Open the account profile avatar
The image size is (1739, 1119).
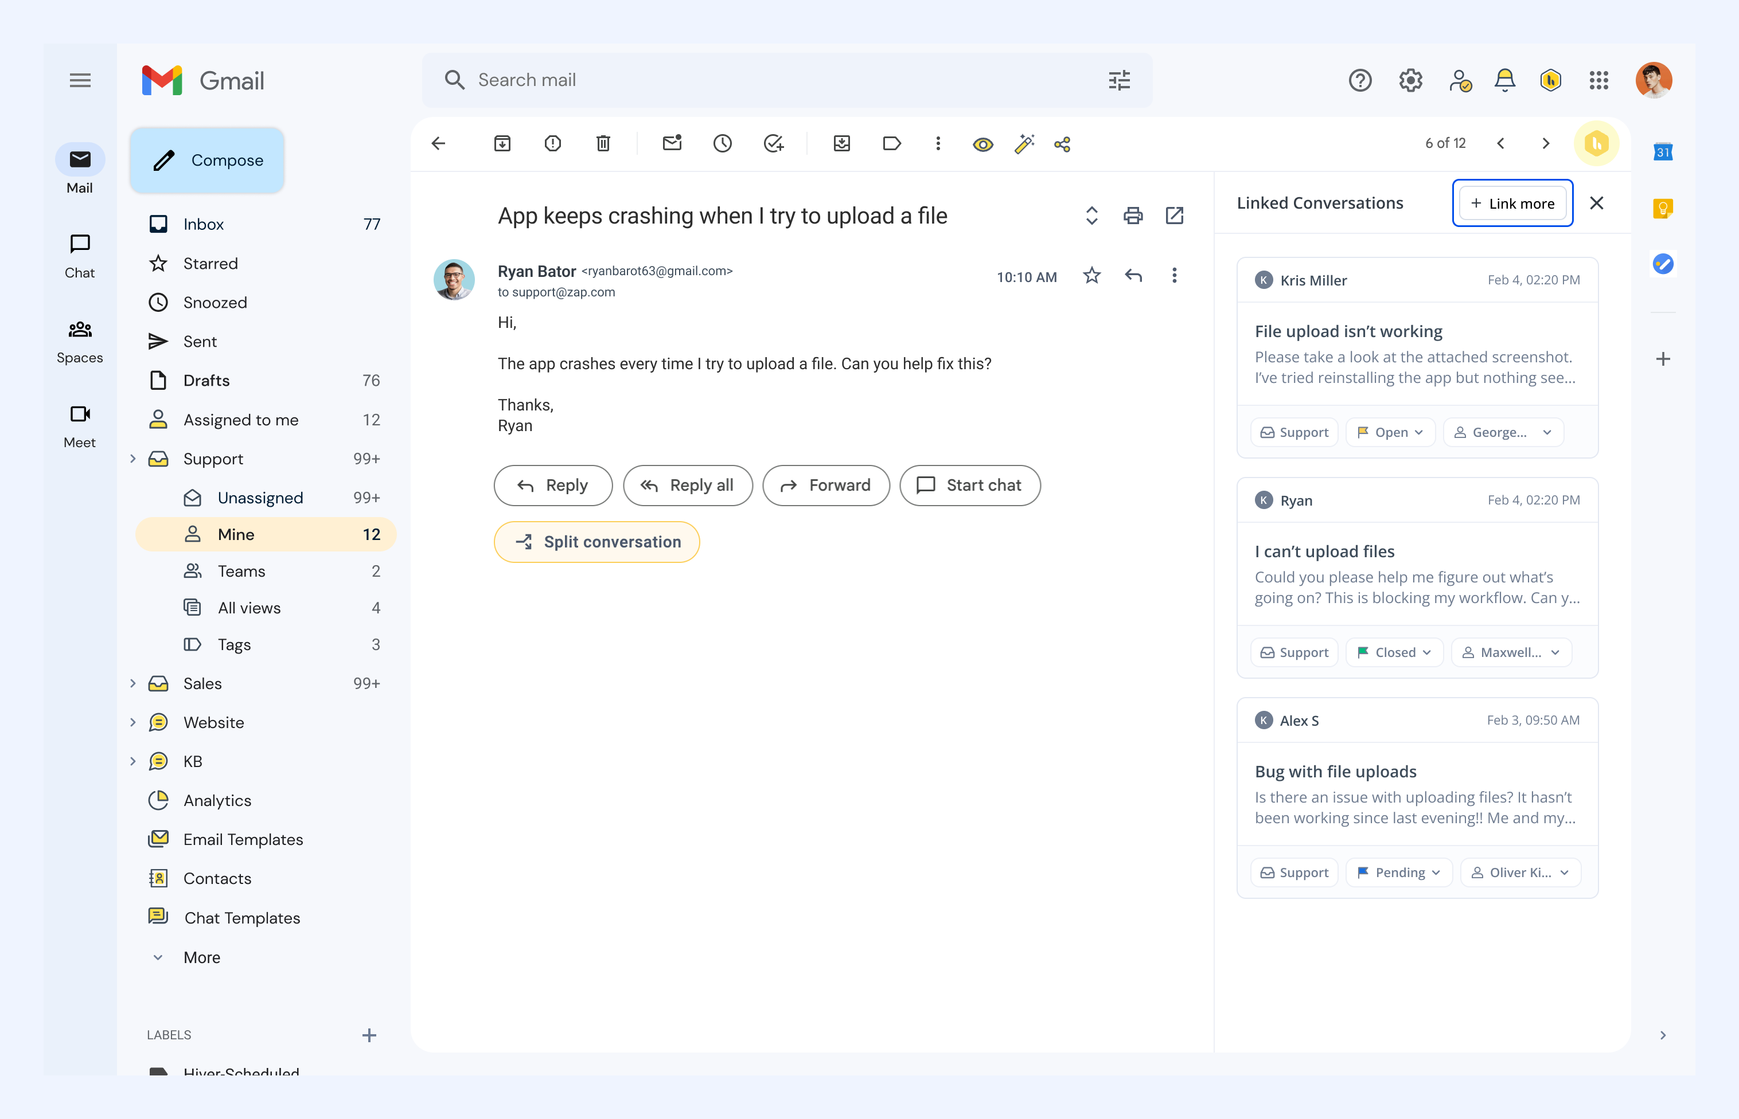point(1653,80)
